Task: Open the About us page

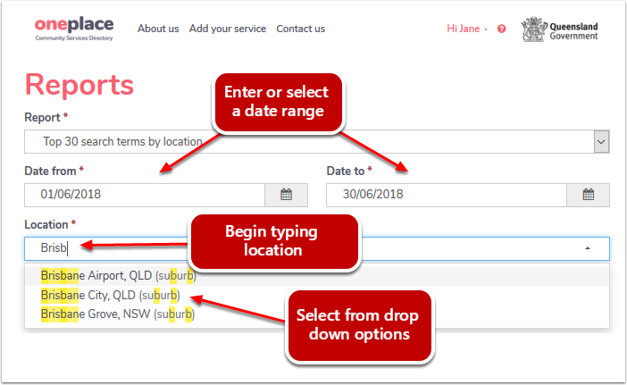Action: pyautogui.click(x=158, y=29)
